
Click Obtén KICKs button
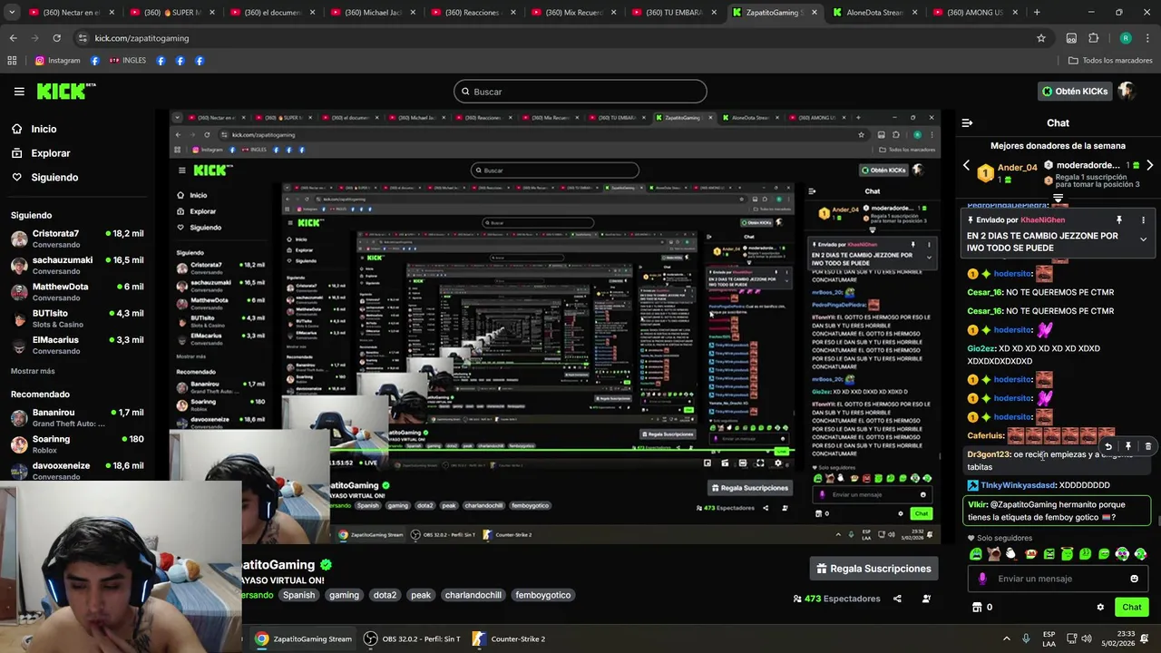coord(1075,92)
